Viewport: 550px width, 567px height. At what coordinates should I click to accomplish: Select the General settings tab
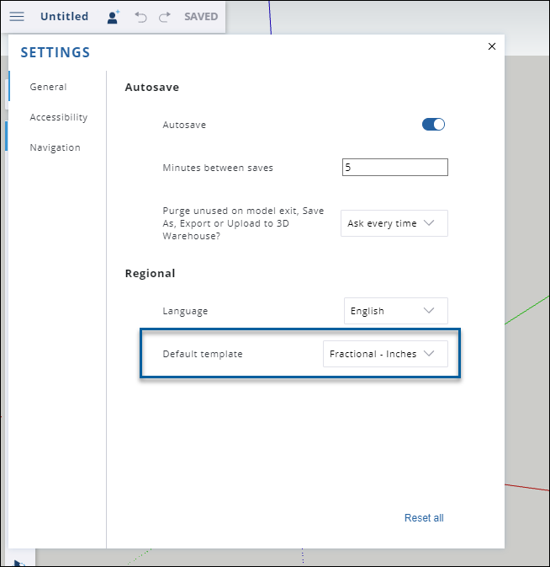(48, 87)
